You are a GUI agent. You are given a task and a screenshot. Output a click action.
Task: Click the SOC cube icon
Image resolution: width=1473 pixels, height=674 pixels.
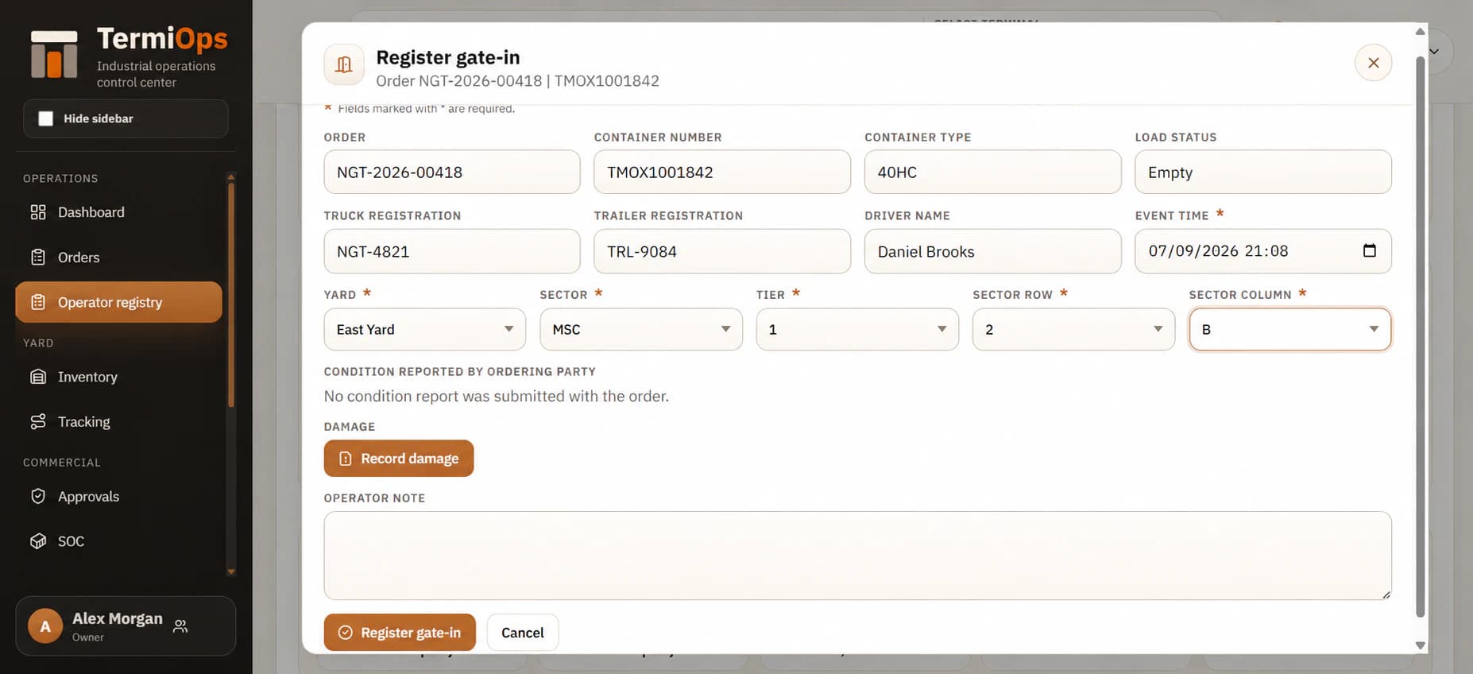click(x=38, y=541)
